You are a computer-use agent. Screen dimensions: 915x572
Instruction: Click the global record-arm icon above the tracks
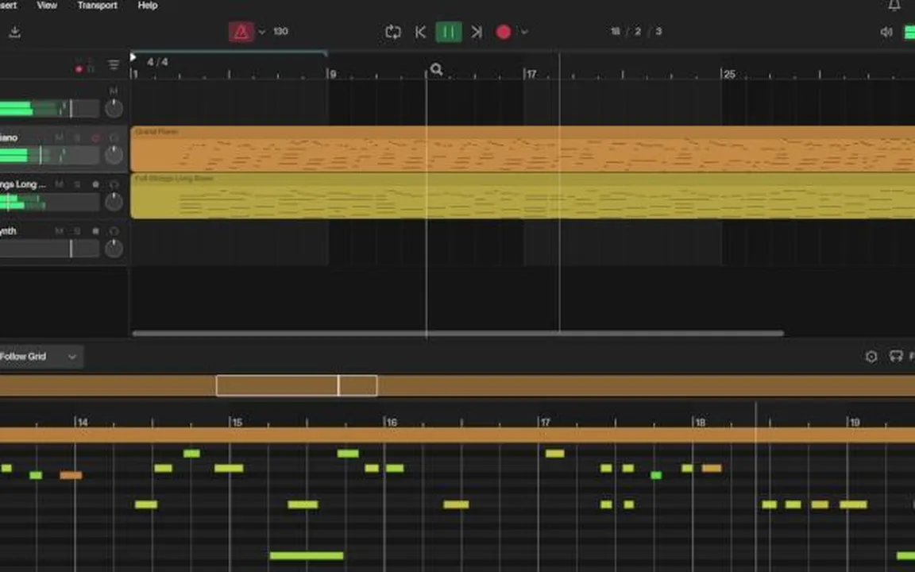tap(79, 69)
